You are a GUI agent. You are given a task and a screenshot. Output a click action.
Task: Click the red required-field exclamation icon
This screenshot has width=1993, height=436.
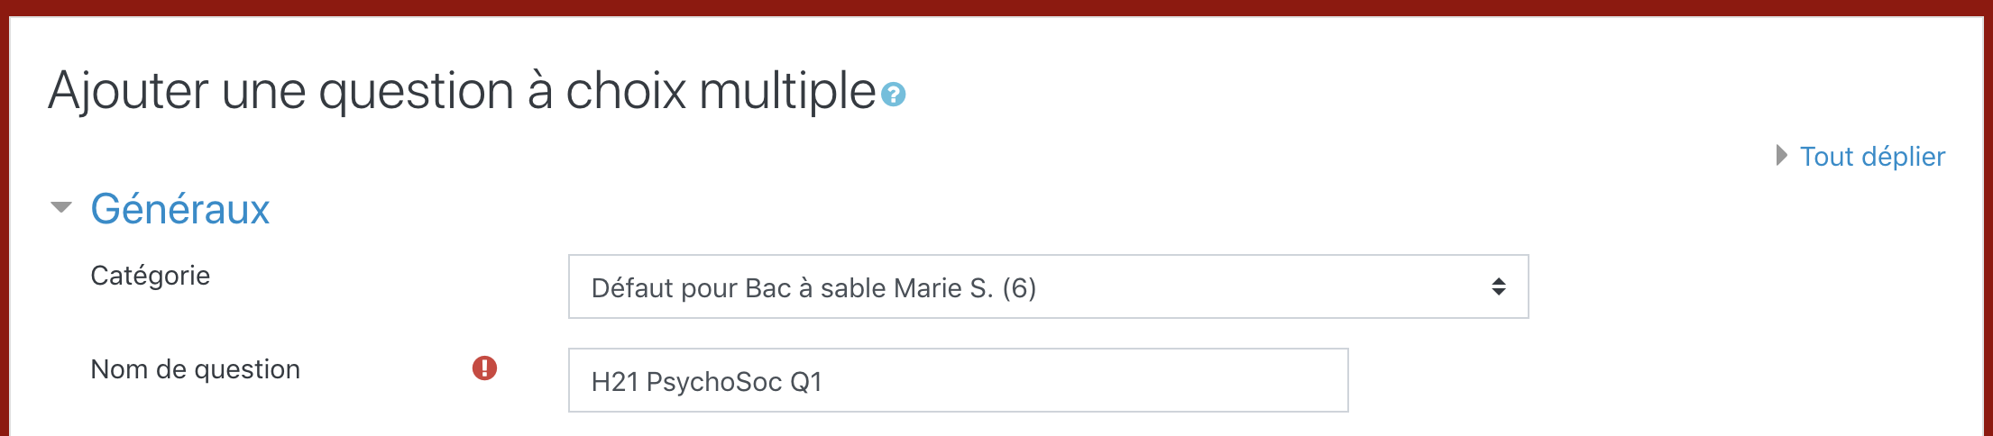pyautogui.click(x=484, y=368)
